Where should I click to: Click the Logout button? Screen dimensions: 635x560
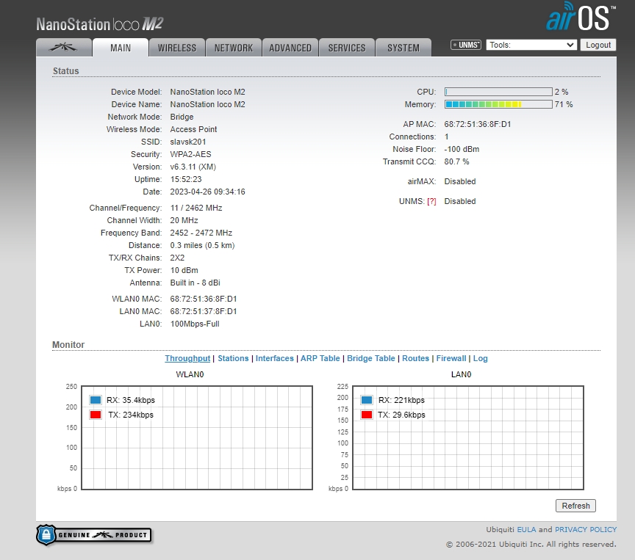pyautogui.click(x=598, y=45)
